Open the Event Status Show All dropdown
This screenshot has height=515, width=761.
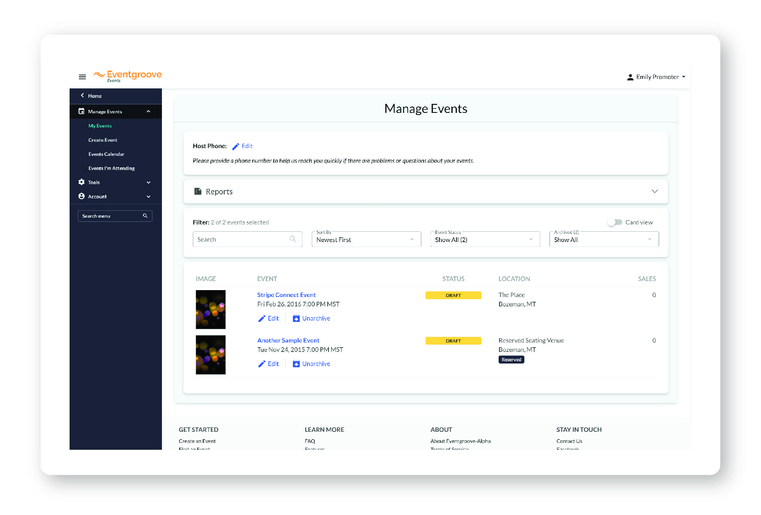point(485,239)
